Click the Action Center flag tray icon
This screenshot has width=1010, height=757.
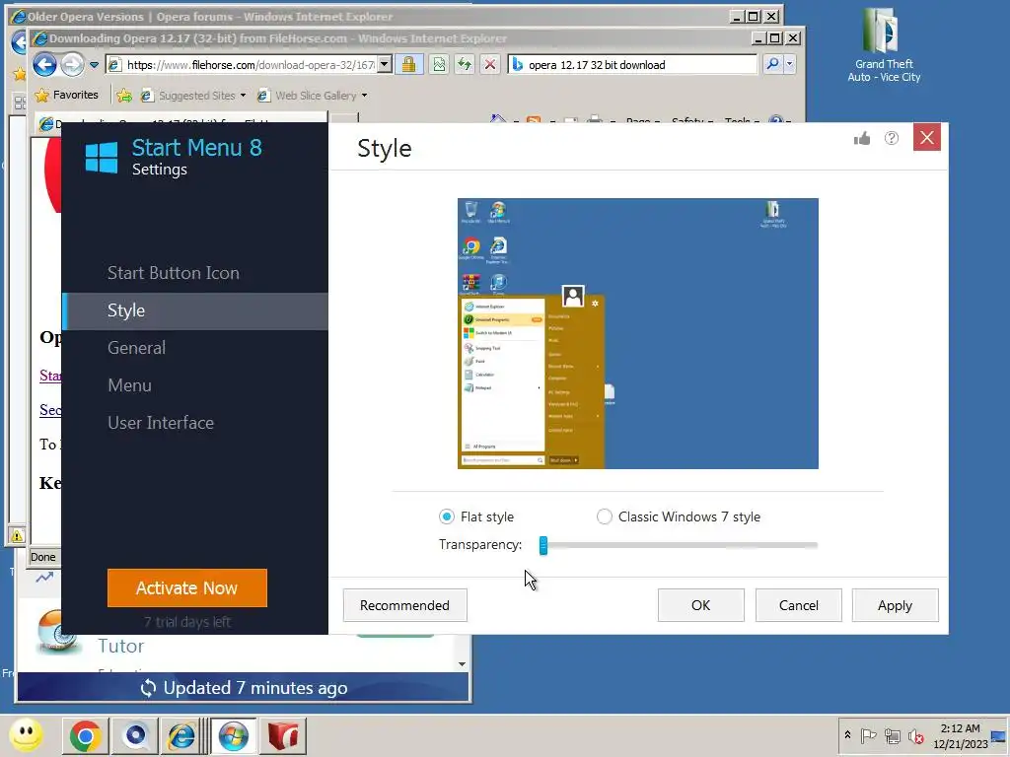(868, 735)
